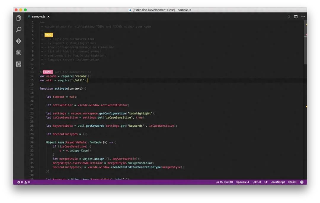Click the JS file icon on sample.js tab
Image resolution: width=320 pixels, height=203 pixels.
(x=29, y=16)
